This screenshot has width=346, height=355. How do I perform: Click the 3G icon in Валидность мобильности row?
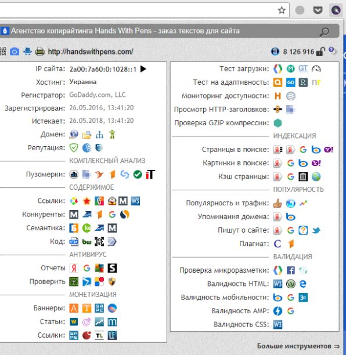point(303,298)
